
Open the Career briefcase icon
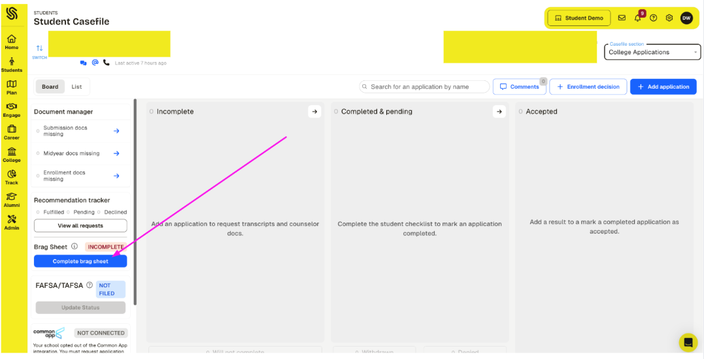(12, 132)
